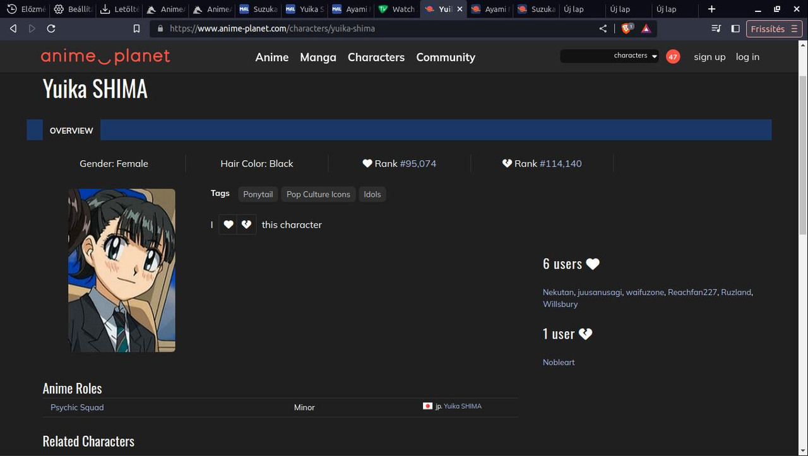This screenshot has width=808, height=456.
Task: Open user Ruzland's profile
Action: [x=736, y=292]
